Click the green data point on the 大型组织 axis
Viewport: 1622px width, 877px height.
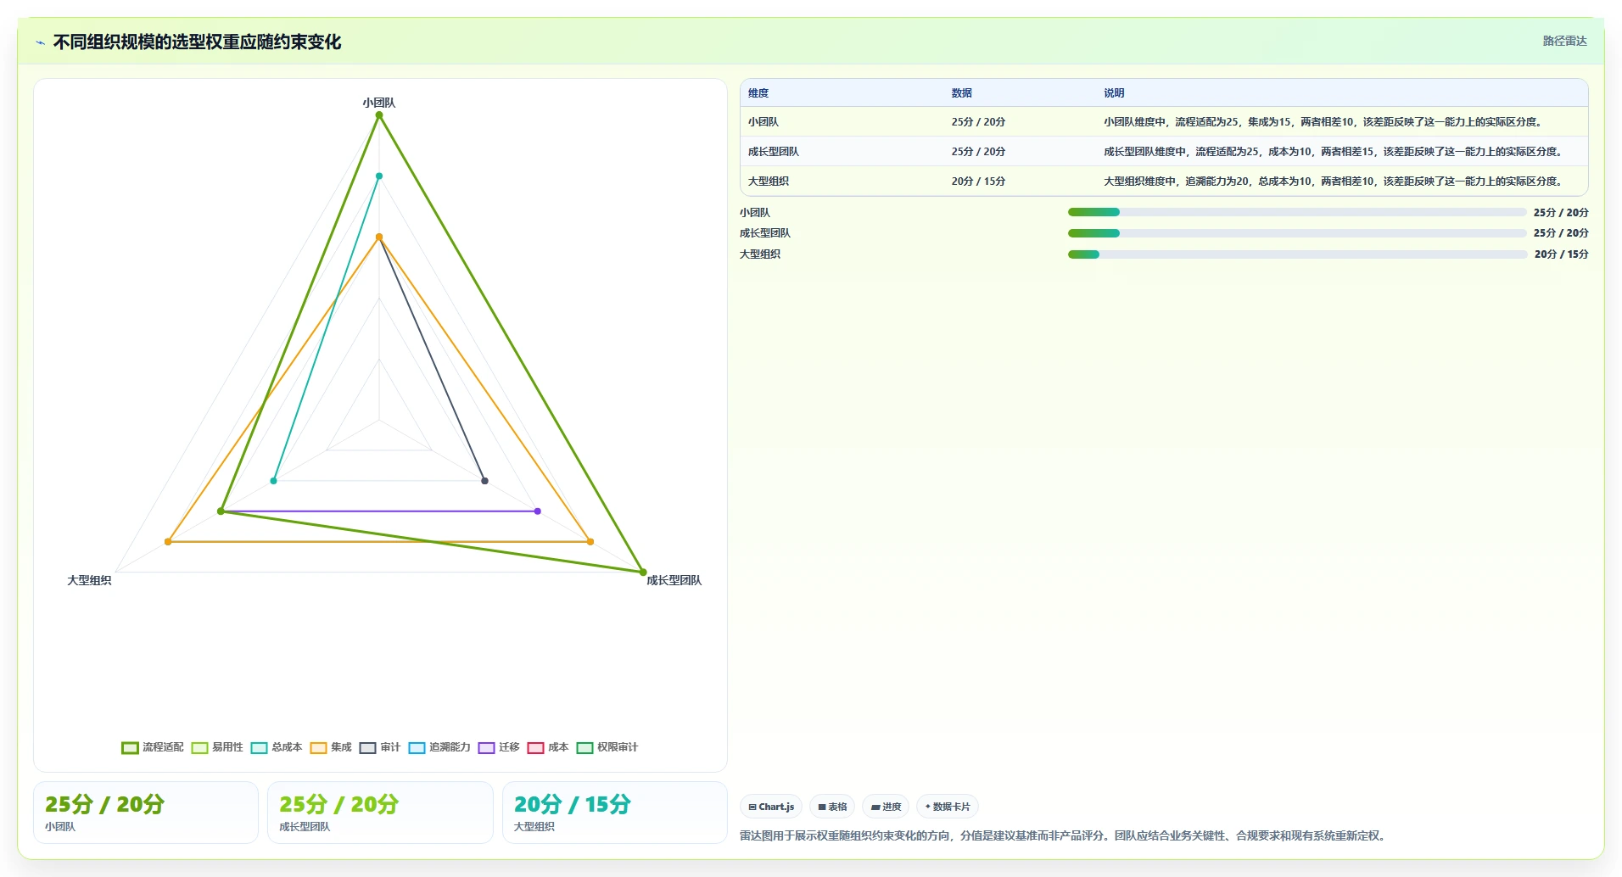pyautogui.click(x=221, y=511)
